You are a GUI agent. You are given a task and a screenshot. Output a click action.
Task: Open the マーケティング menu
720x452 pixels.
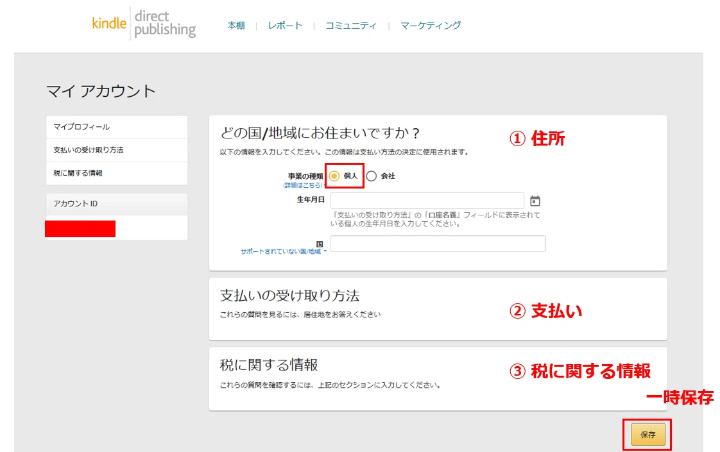(x=430, y=25)
